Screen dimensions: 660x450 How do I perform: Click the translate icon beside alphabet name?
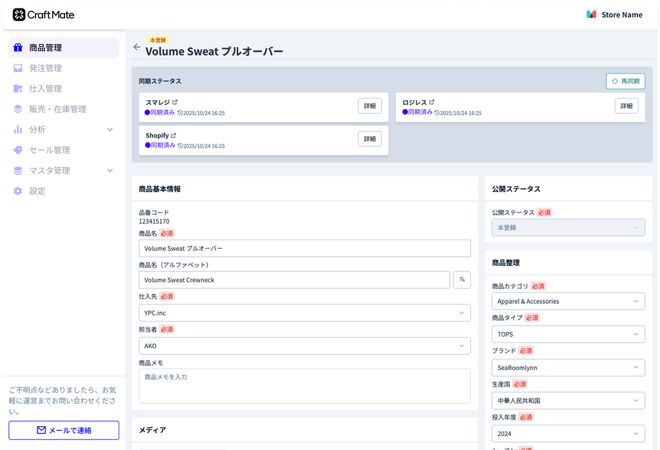point(462,280)
